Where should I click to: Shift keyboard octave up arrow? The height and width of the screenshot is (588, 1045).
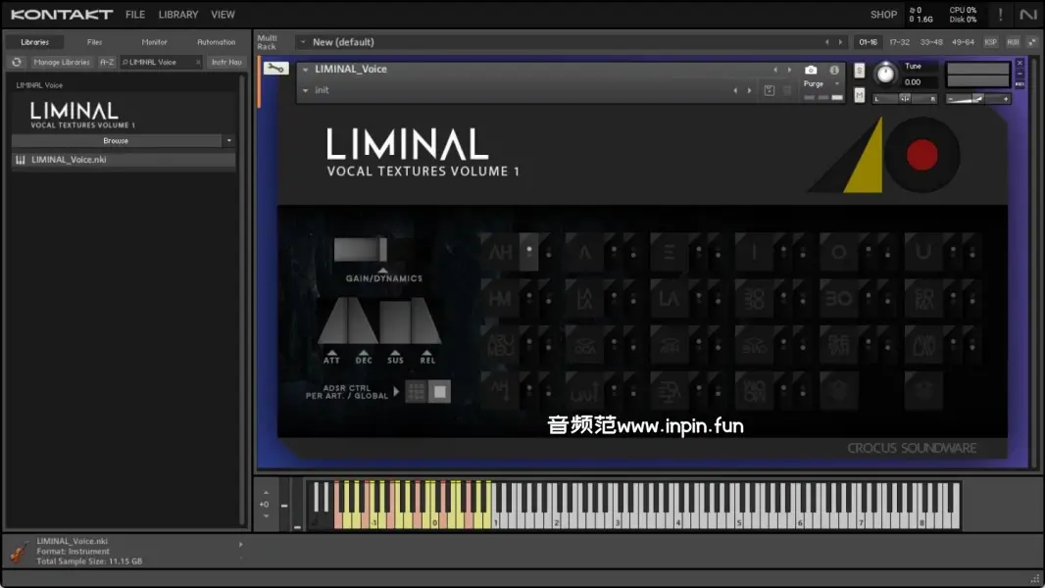coord(266,493)
